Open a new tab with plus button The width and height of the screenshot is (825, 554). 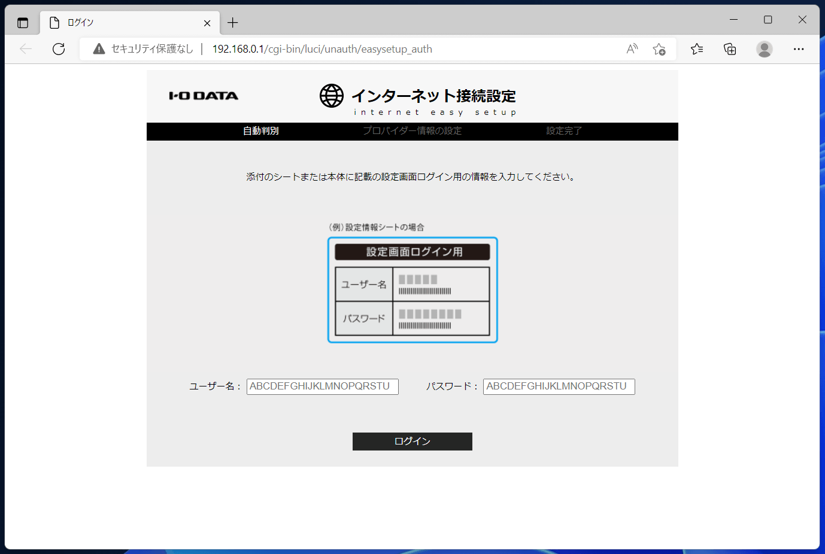pyautogui.click(x=233, y=23)
